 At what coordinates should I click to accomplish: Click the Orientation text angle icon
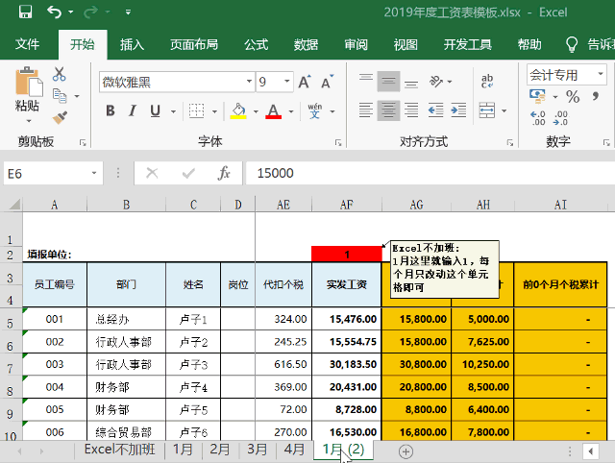click(436, 81)
